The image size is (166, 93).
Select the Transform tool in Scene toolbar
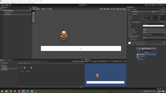pyautogui.click(x=33, y=22)
